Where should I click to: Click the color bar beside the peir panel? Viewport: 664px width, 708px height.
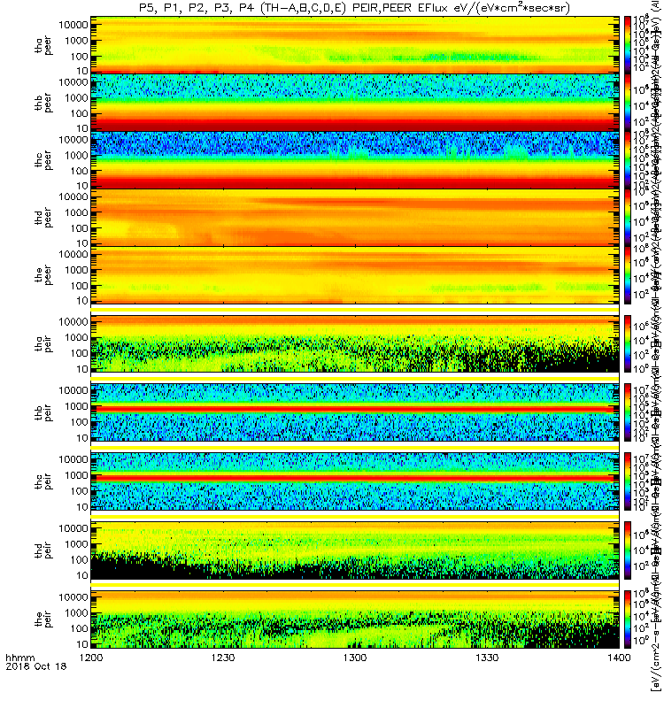point(628,619)
